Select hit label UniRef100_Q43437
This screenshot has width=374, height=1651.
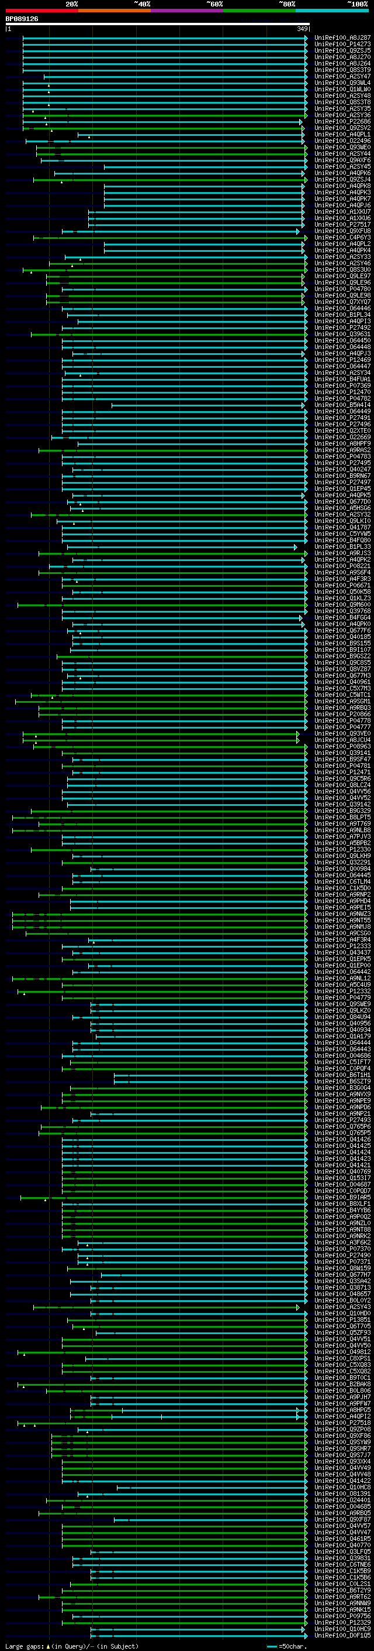342,952
